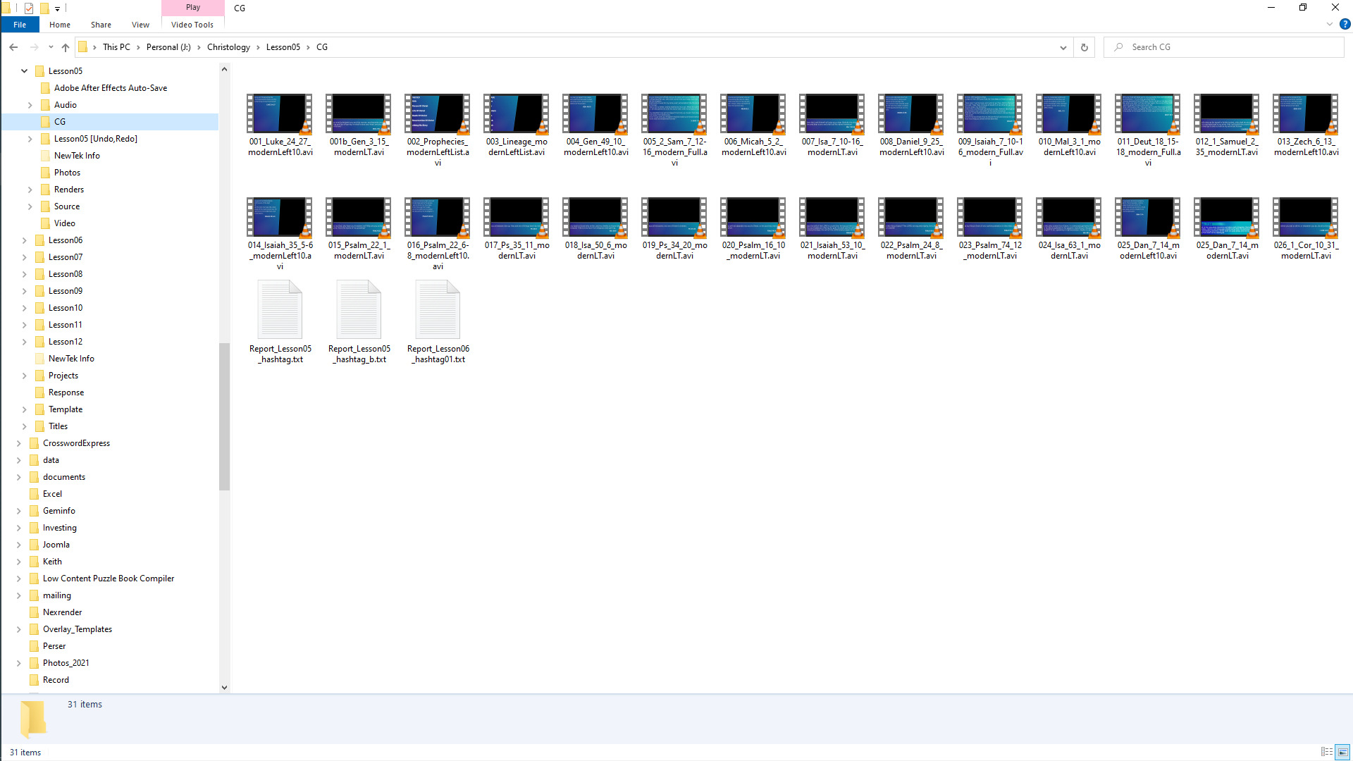Open 001_Luke_24_27_modernLeft10.avi video file
This screenshot has width=1353, height=761.
280,125
